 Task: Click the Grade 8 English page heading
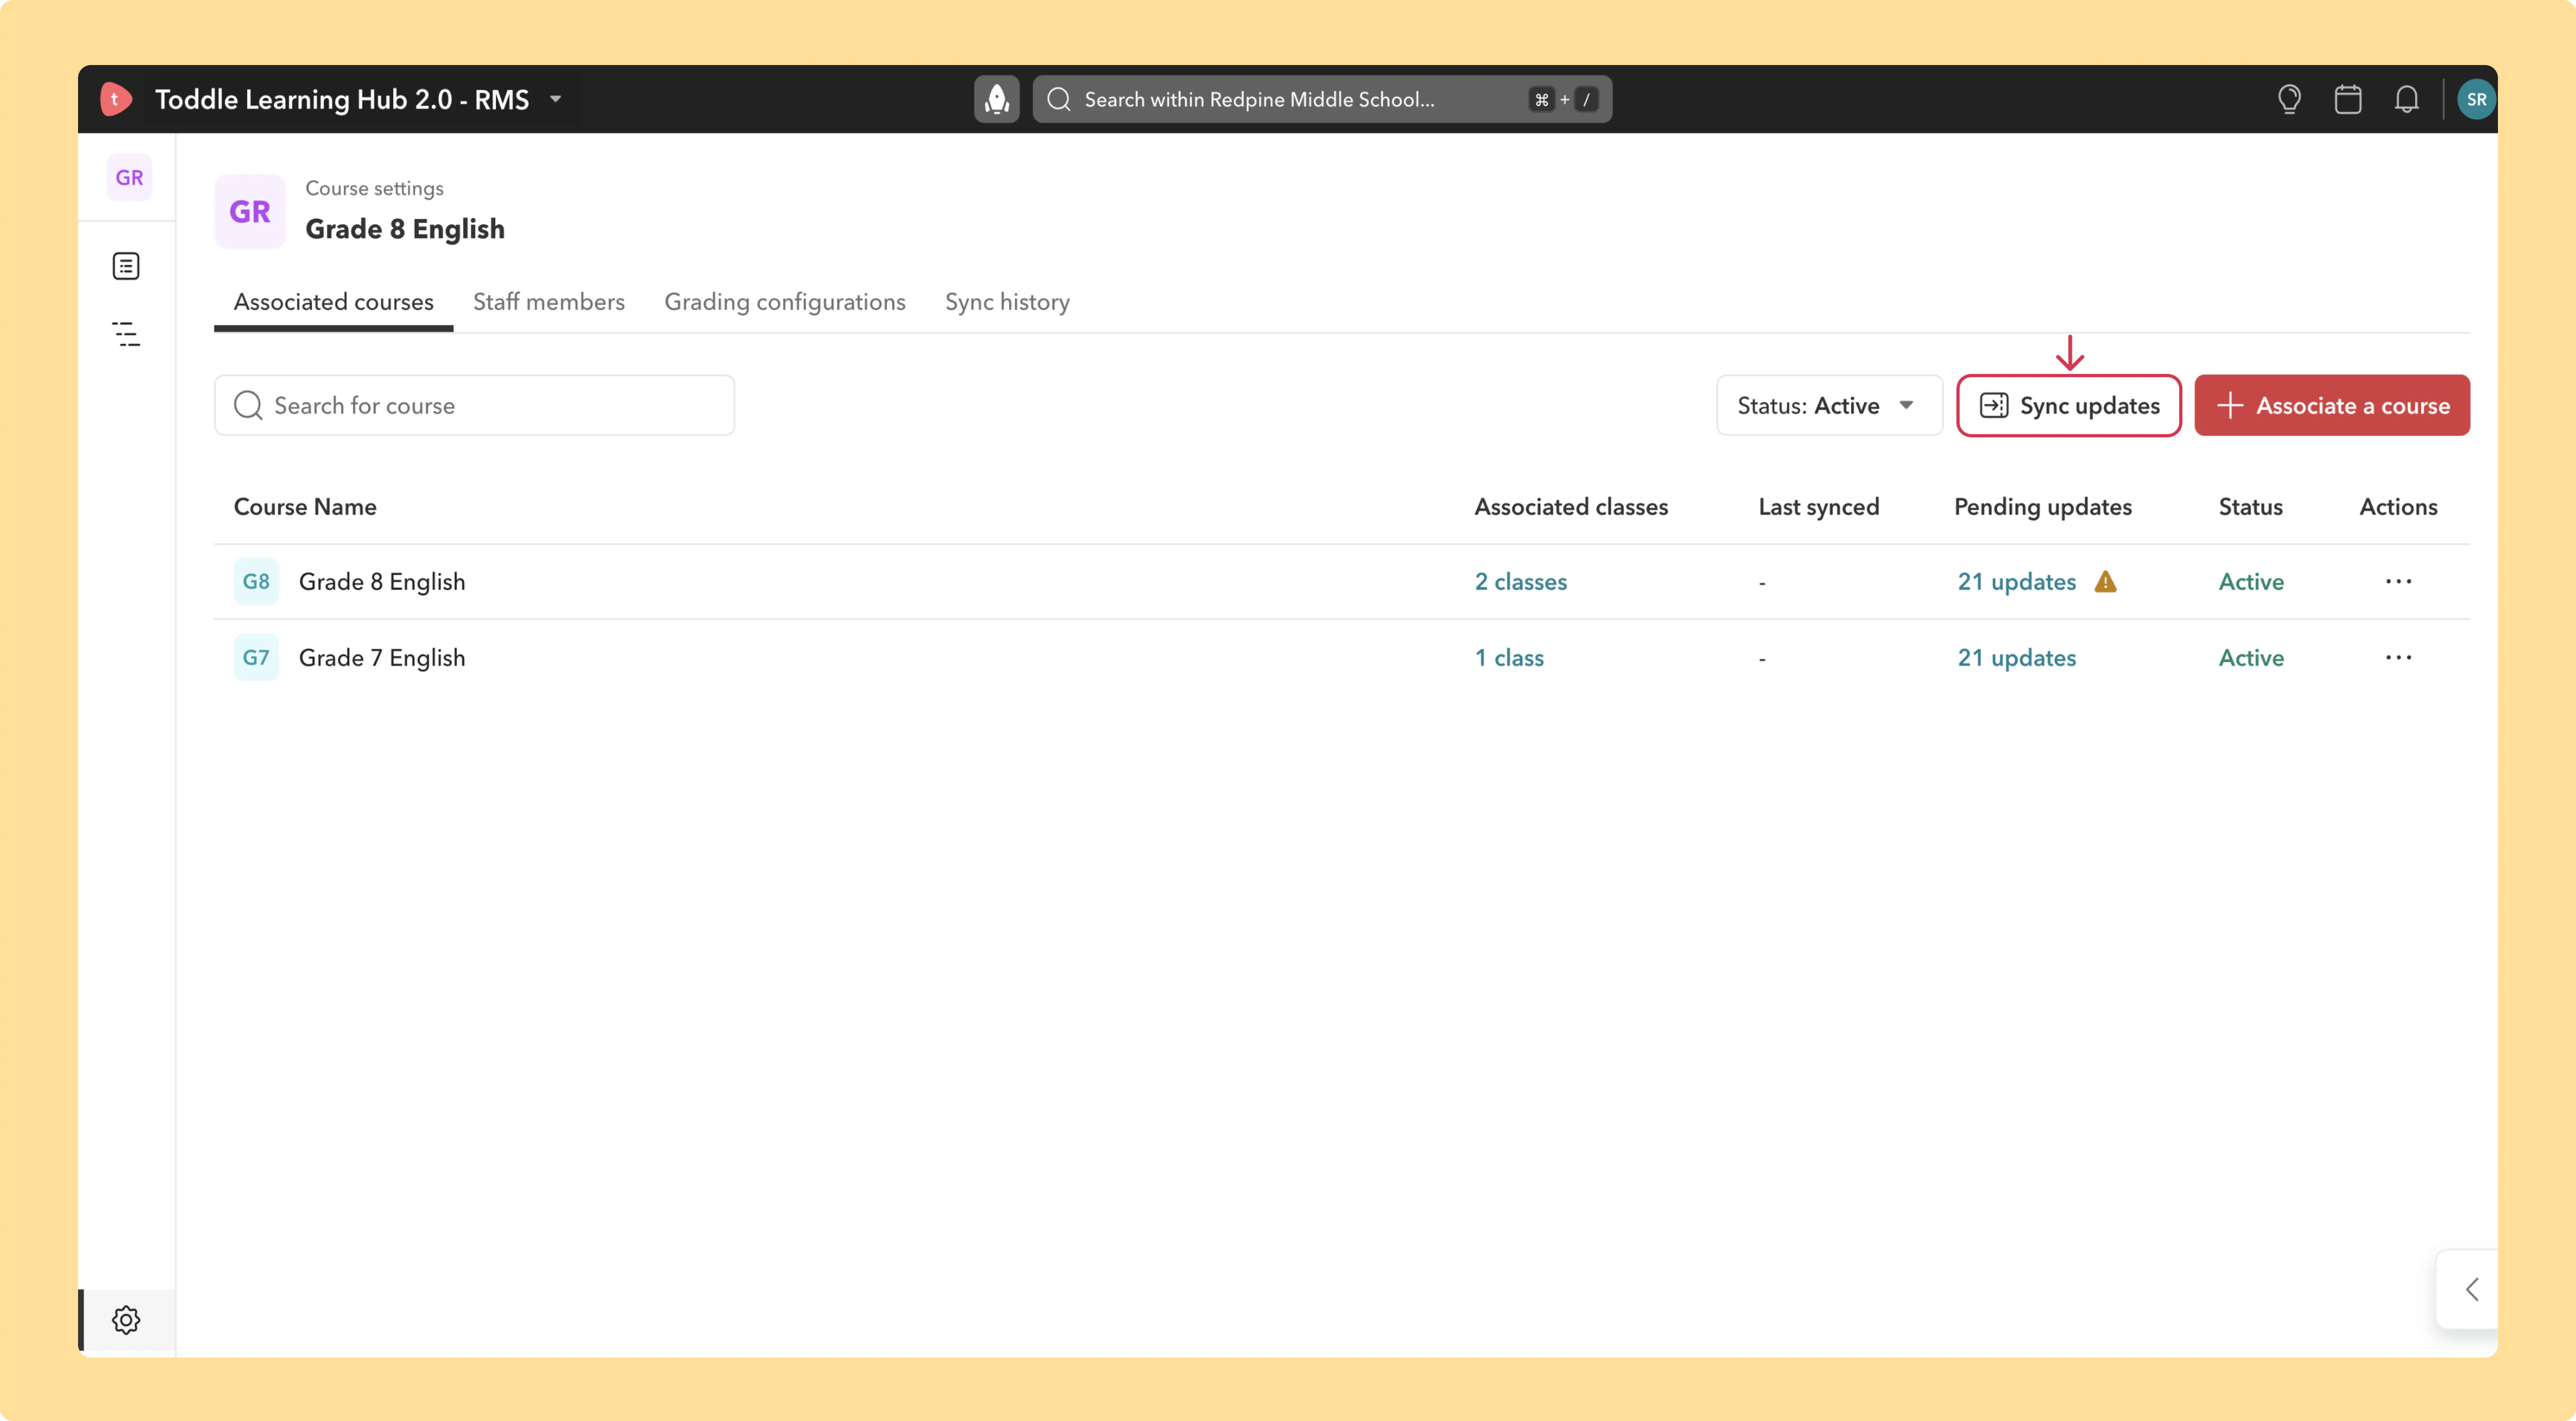405,229
